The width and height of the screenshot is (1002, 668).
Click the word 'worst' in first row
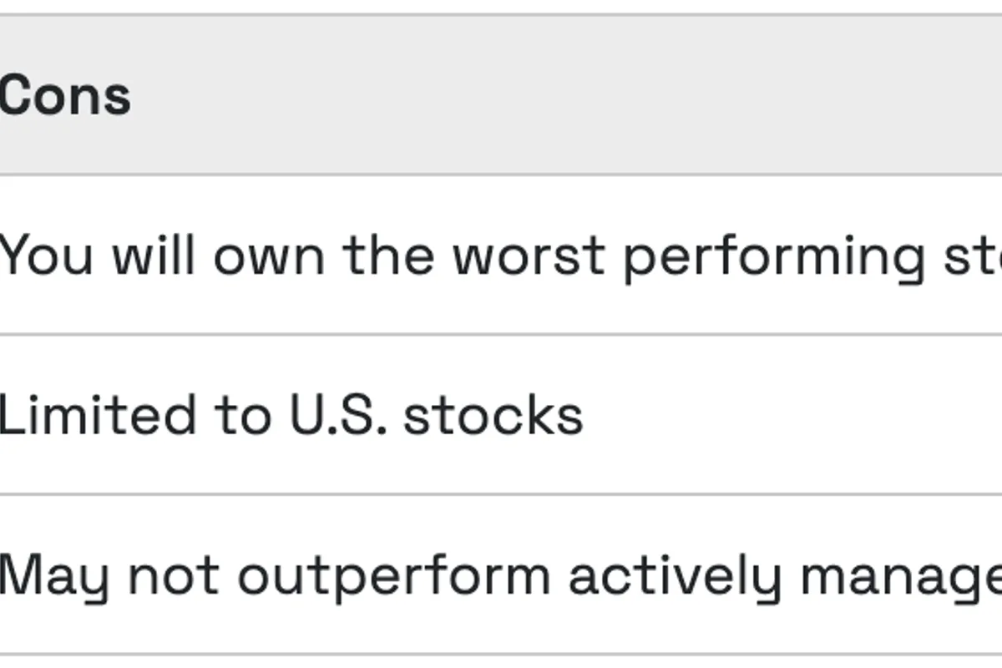529,255
